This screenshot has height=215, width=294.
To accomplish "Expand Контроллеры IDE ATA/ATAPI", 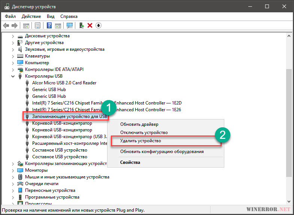I will 13,70.
